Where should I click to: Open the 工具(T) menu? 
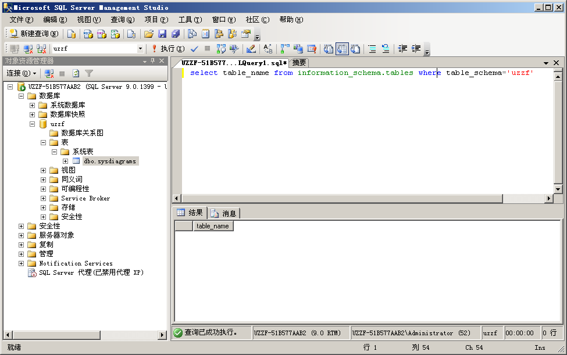pyautogui.click(x=190, y=20)
